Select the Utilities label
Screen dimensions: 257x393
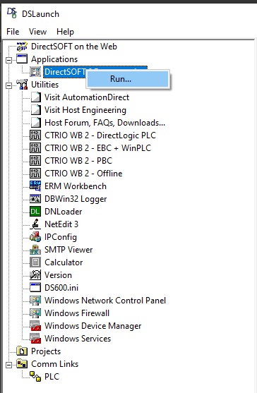pos(45,85)
